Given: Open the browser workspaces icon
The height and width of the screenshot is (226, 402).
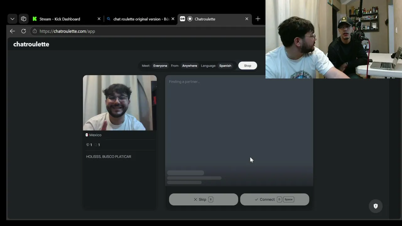Looking at the screenshot, I should [x=24, y=19].
